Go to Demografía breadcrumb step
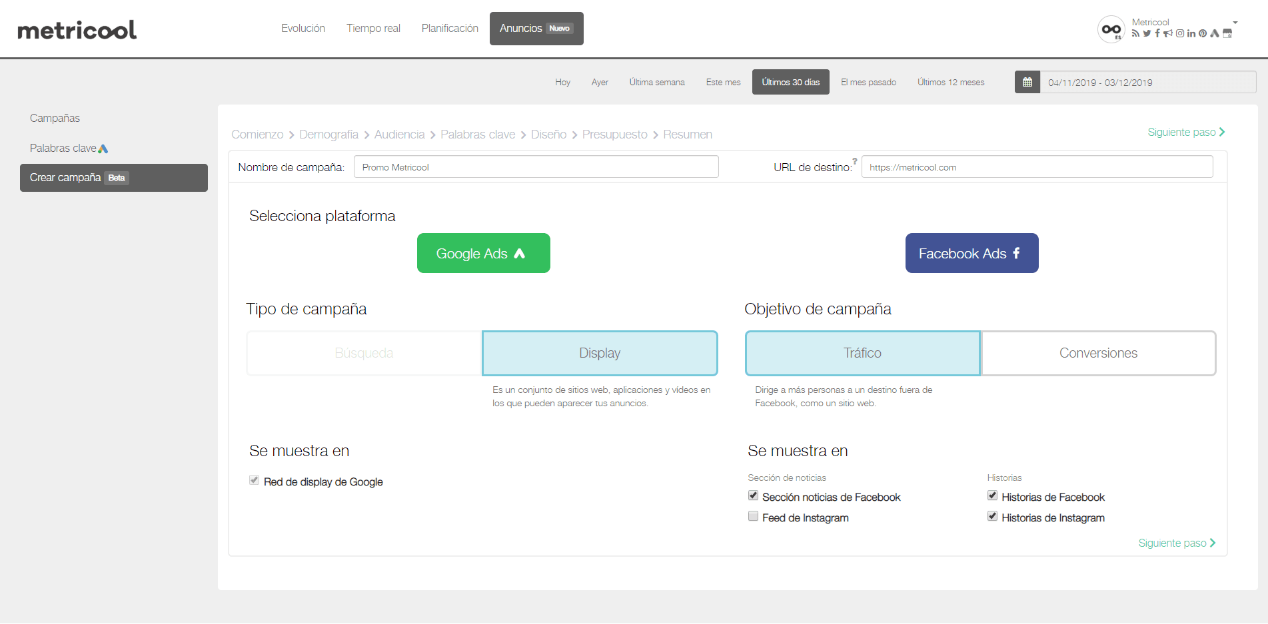The width and height of the screenshot is (1268, 624). click(x=328, y=135)
